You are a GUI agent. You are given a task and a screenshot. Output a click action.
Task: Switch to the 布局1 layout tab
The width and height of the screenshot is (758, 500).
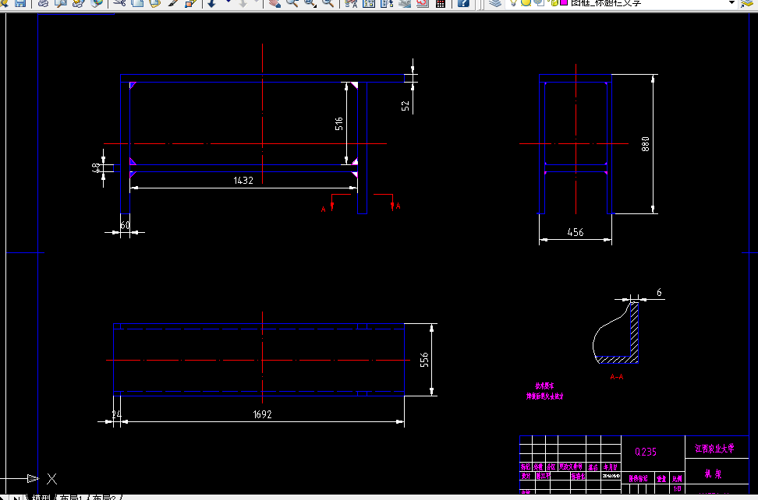coord(71,498)
